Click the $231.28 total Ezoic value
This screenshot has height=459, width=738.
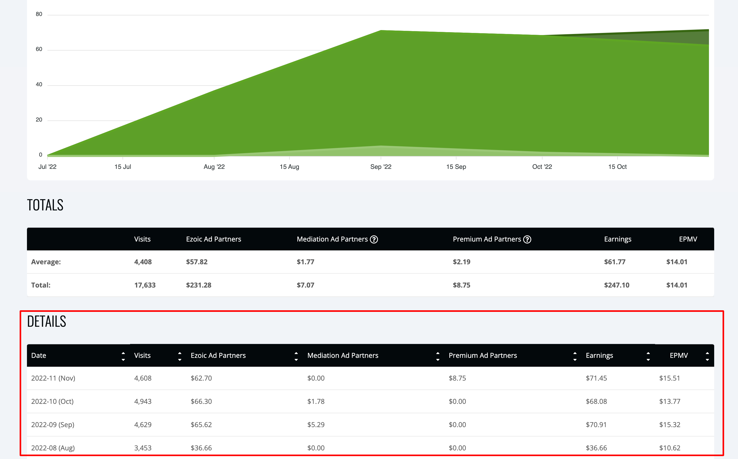(198, 285)
